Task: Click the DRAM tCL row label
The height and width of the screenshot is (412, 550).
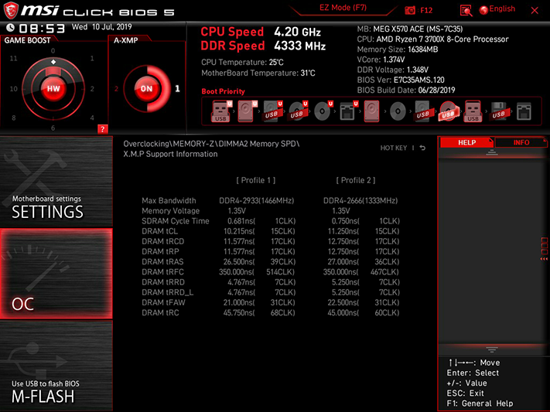Action: click(x=159, y=231)
